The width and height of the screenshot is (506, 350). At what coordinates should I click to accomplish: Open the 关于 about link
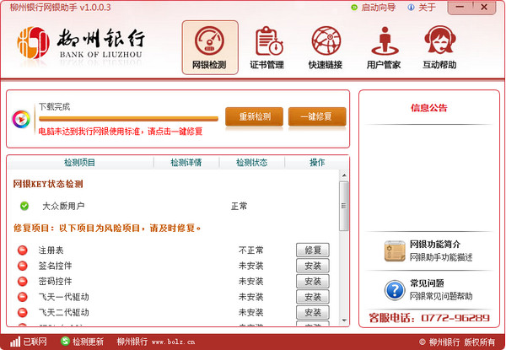click(x=427, y=7)
